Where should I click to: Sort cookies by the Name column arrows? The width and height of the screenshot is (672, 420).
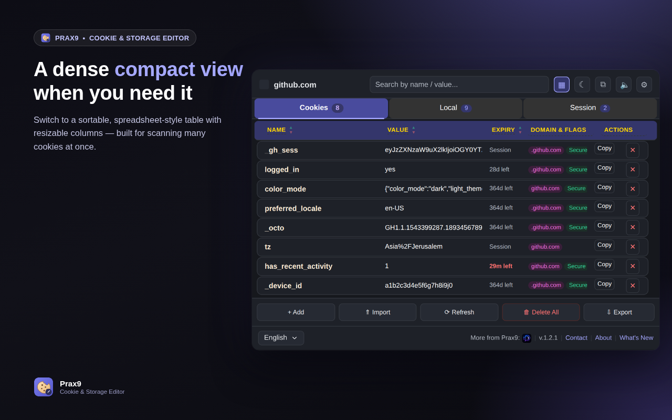291,130
